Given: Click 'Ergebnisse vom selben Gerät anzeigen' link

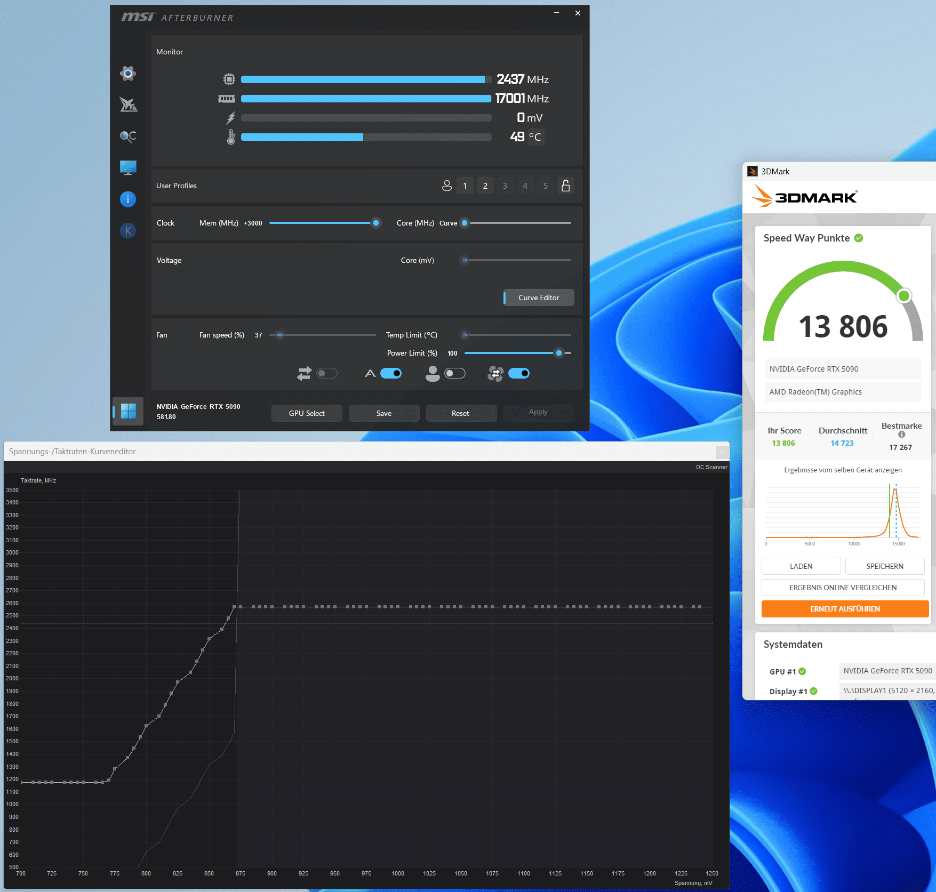Looking at the screenshot, I should (x=843, y=470).
